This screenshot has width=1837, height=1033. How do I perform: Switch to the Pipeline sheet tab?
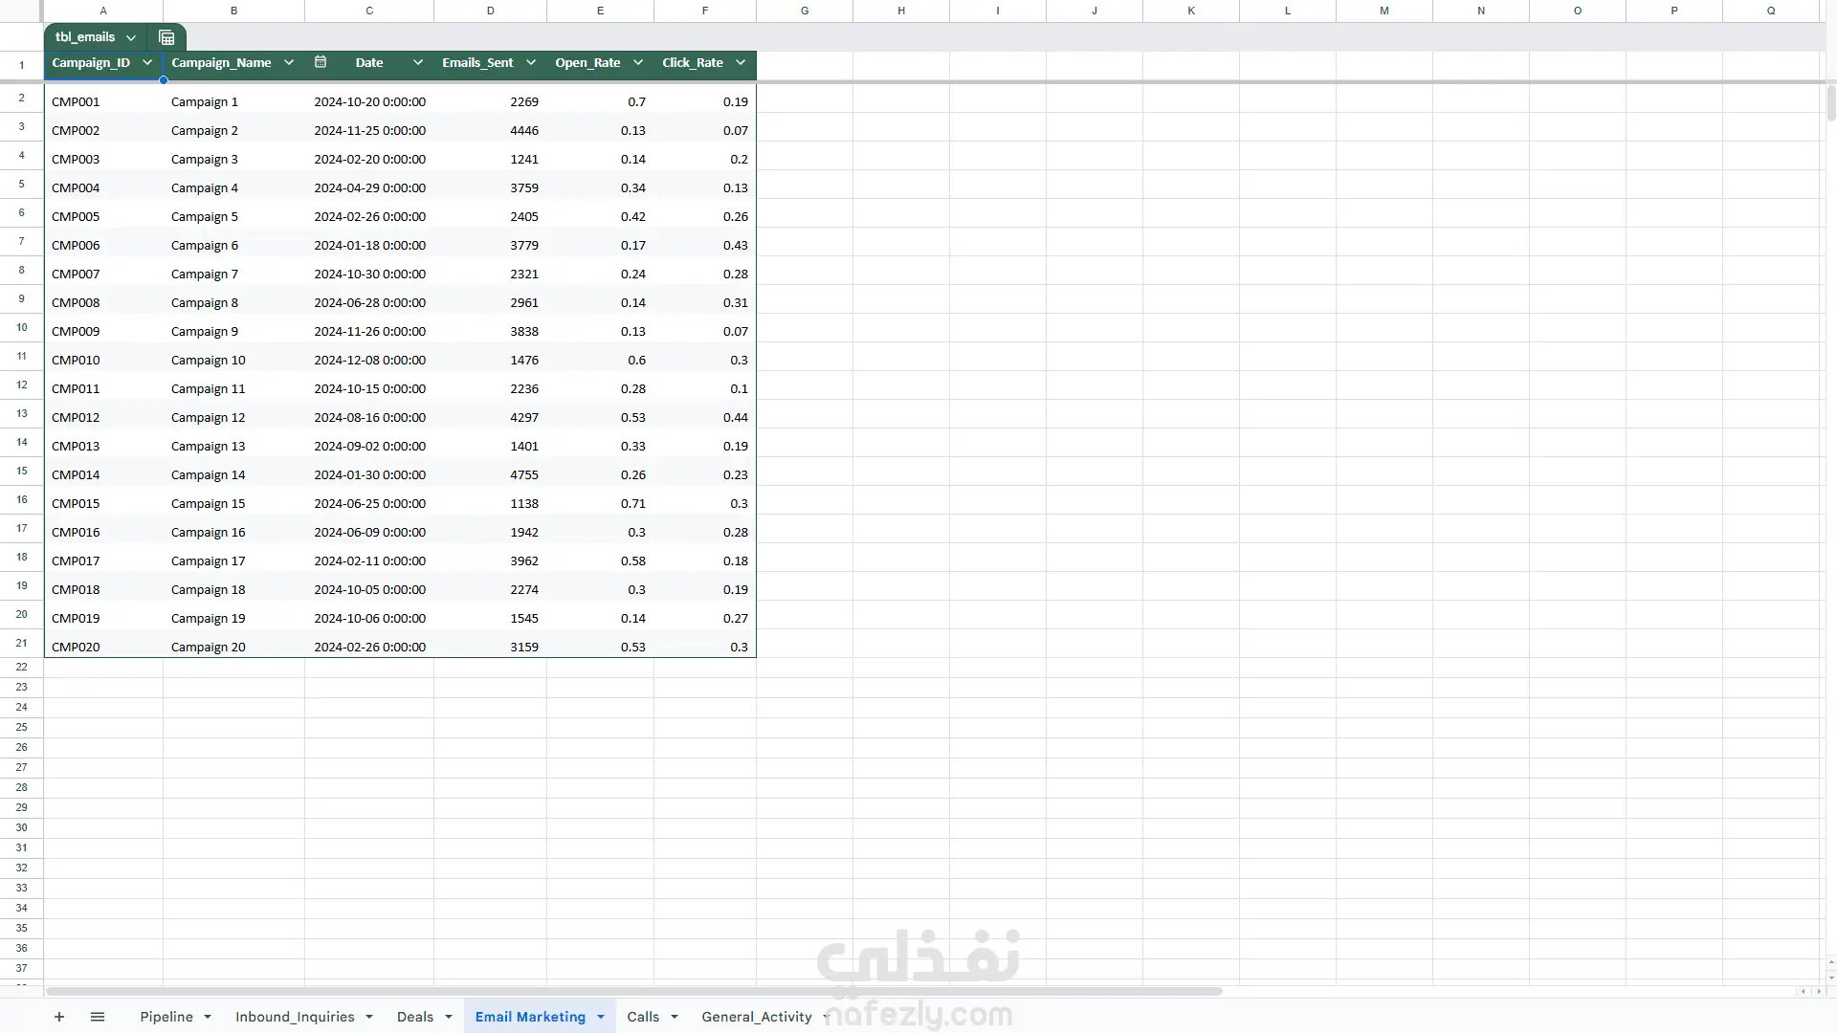coord(166,1017)
